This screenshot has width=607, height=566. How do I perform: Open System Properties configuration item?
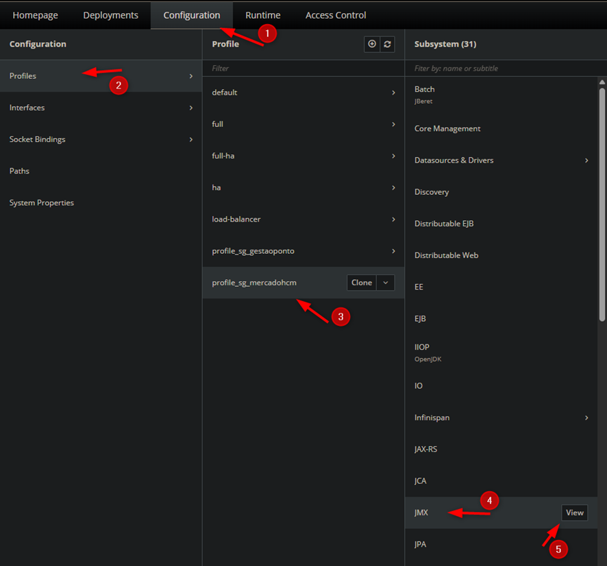pos(42,203)
